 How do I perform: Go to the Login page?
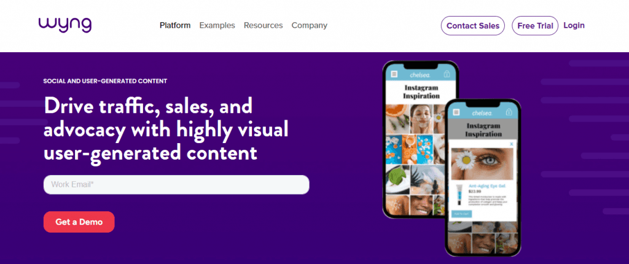tap(574, 25)
